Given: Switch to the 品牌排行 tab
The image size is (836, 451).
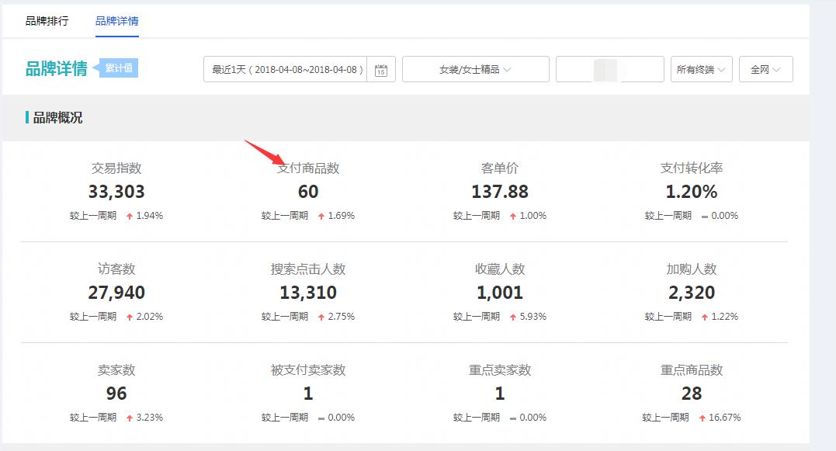Looking at the screenshot, I should pyautogui.click(x=47, y=21).
